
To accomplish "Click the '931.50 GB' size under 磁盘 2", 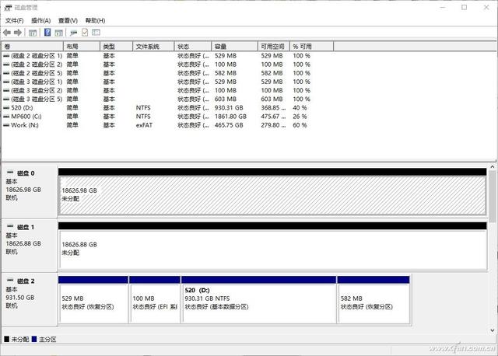I will [20, 298].
